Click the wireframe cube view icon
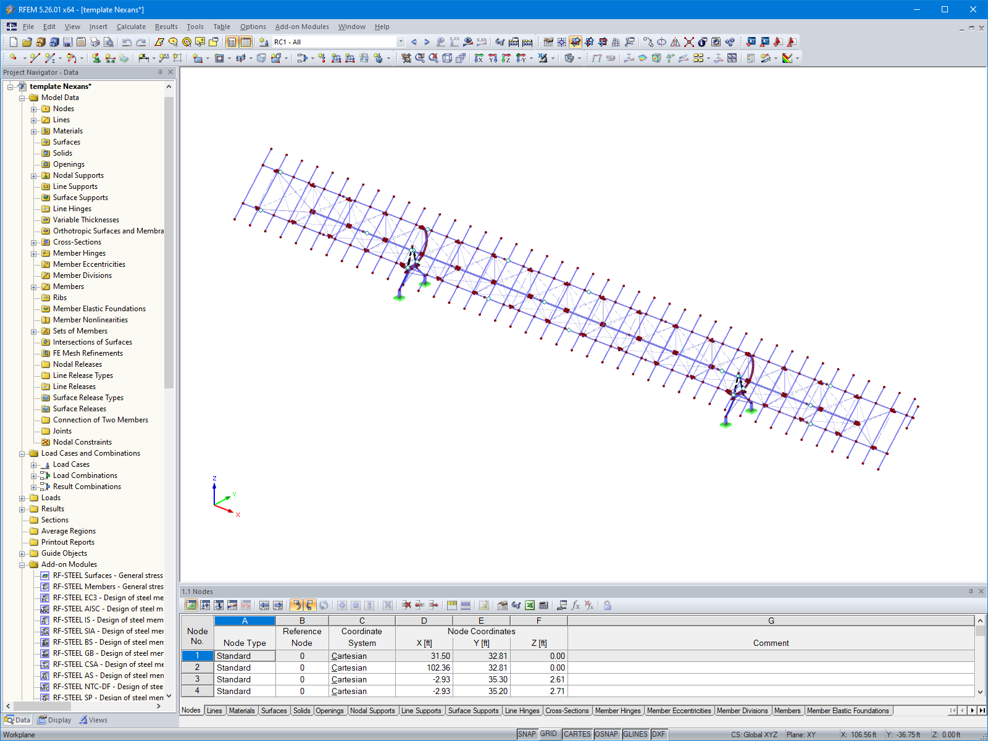The width and height of the screenshot is (988, 741). tap(447, 58)
